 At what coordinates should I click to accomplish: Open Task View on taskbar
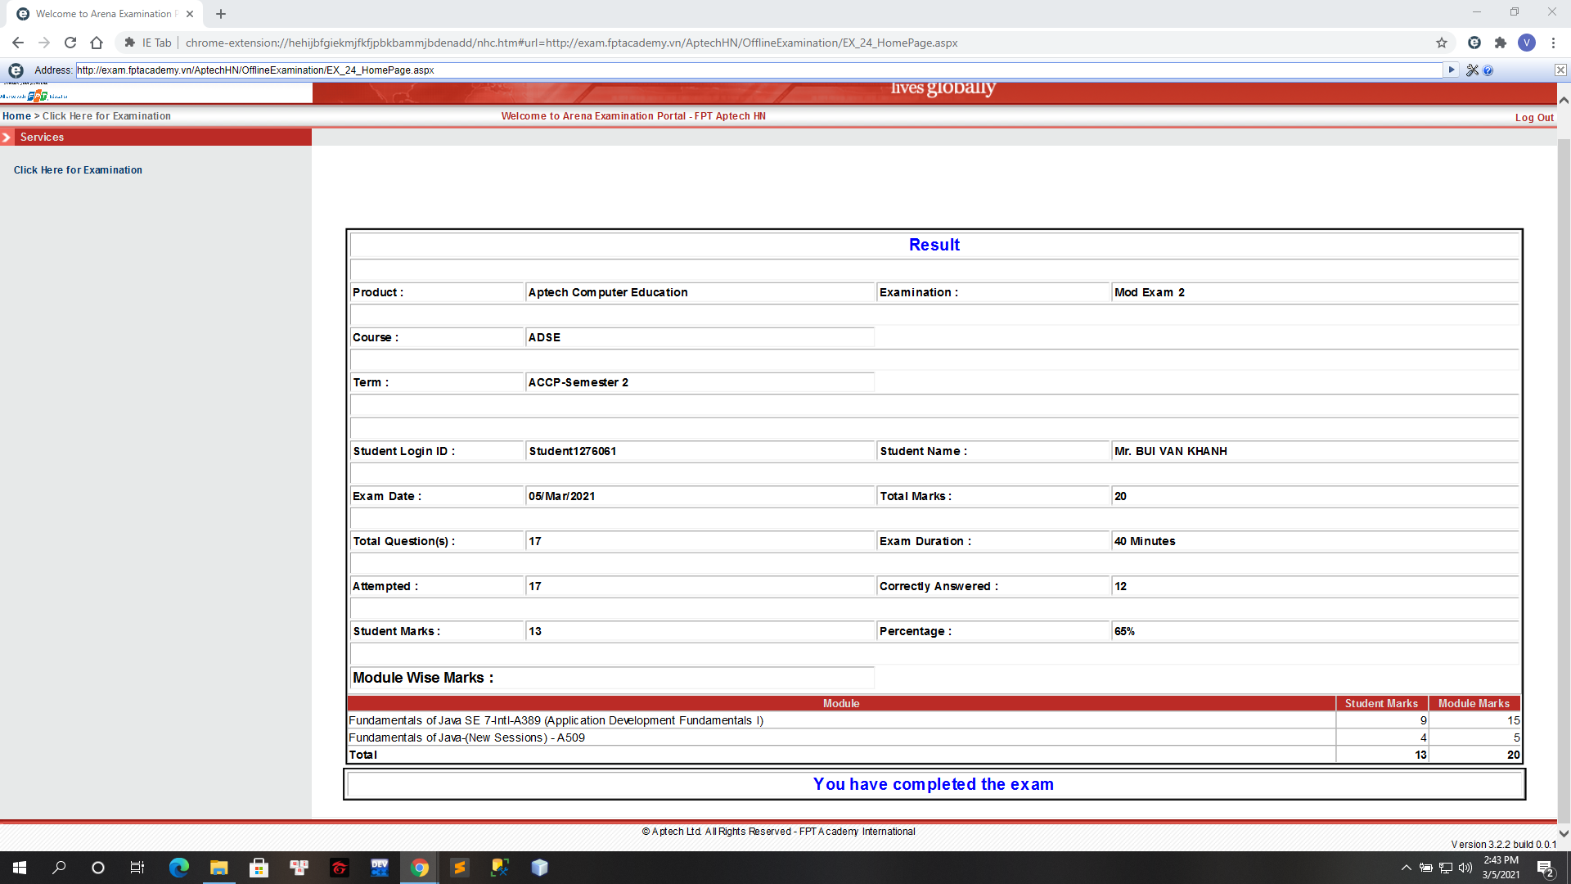[137, 868]
